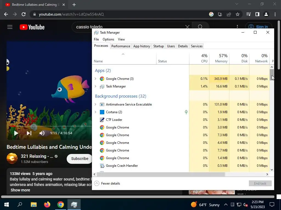Sort processes by CPU column header

pyautogui.click(x=199, y=59)
